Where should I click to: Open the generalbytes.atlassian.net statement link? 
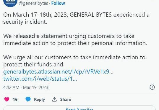click(59, 72)
